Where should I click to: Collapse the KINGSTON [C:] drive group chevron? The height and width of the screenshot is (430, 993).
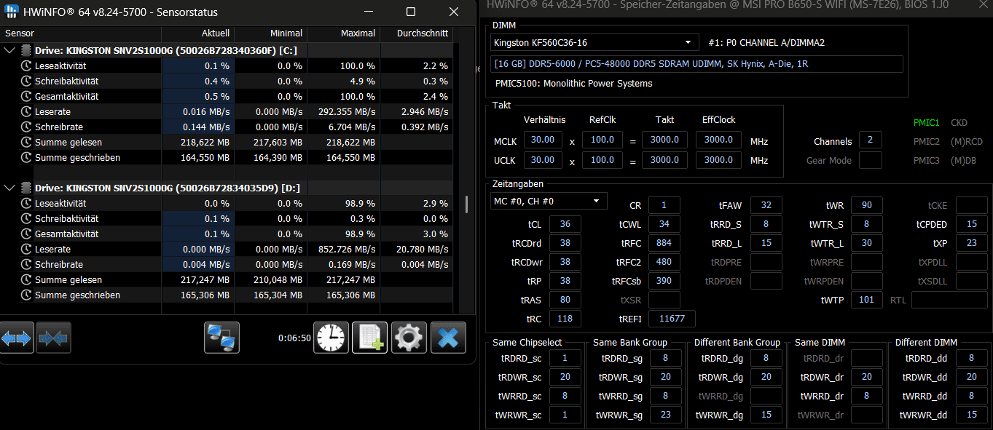[9, 50]
